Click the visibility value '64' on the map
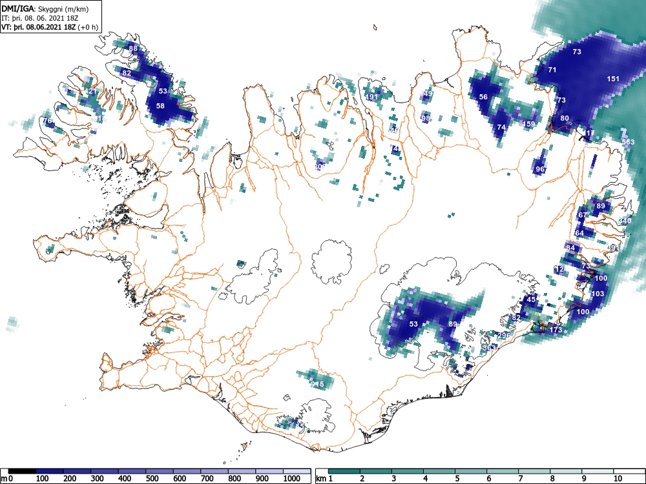The height and width of the screenshot is (484, 646). 579,233
